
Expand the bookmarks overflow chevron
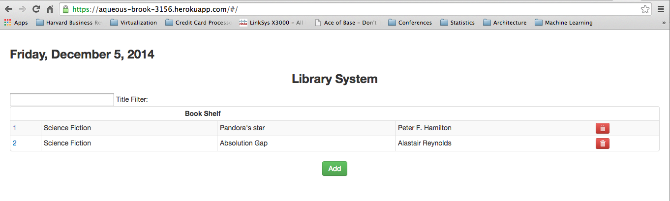click(x=664, y=23)
